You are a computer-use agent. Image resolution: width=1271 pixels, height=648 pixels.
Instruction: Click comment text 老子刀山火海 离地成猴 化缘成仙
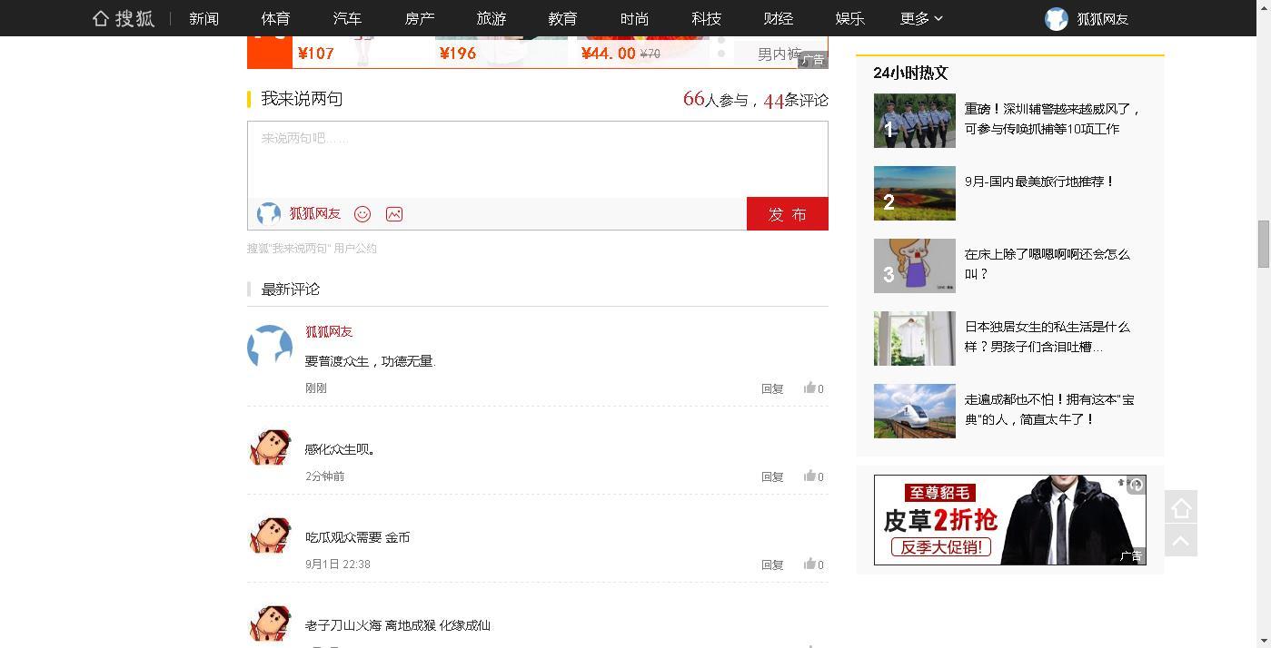click(x=398, y=625)
